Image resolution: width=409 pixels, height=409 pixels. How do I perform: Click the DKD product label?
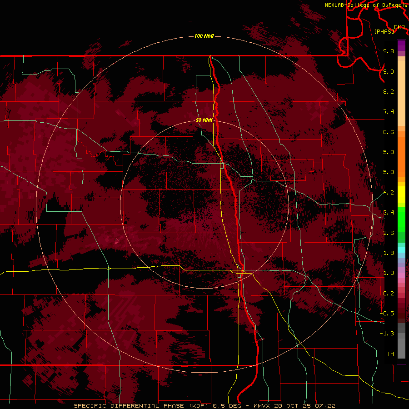[399, 27]
